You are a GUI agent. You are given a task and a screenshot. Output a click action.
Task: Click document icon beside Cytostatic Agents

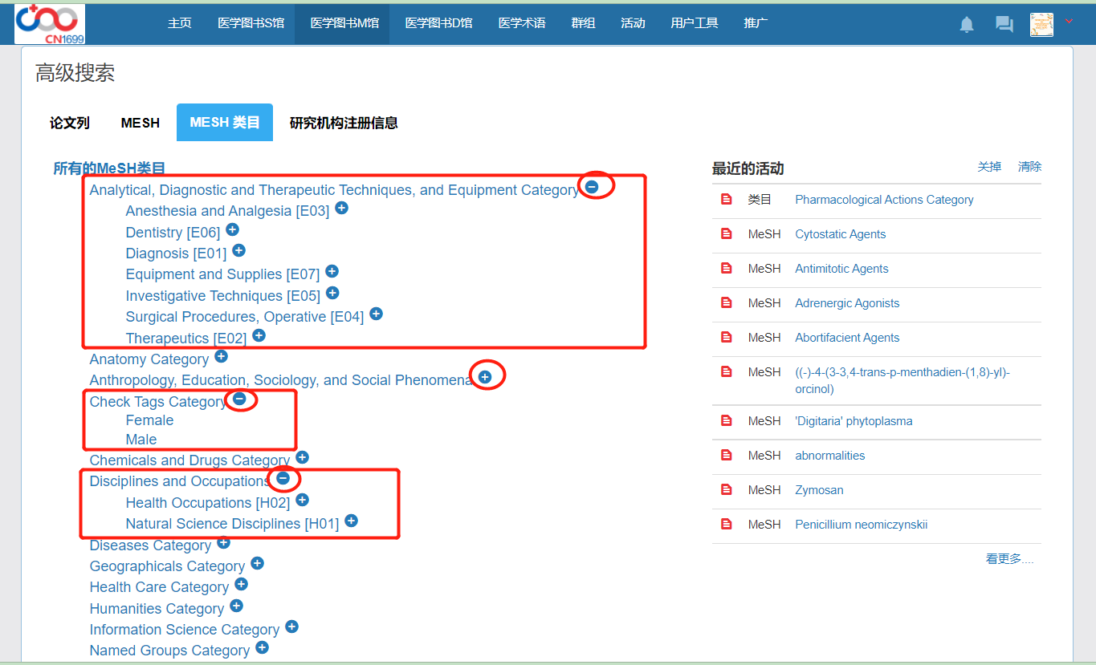727,234
